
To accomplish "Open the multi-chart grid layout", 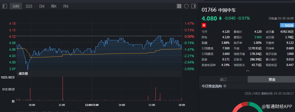I will click(179, 6).
